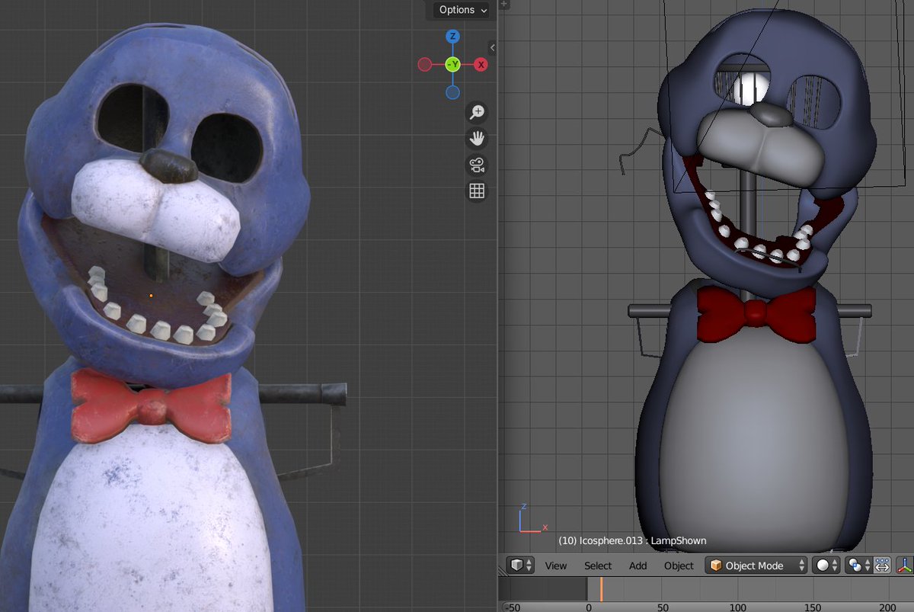Screen dimensions: 914x612
Task: Open the viewport shading sphere dropdown
Action: point(826,566)
